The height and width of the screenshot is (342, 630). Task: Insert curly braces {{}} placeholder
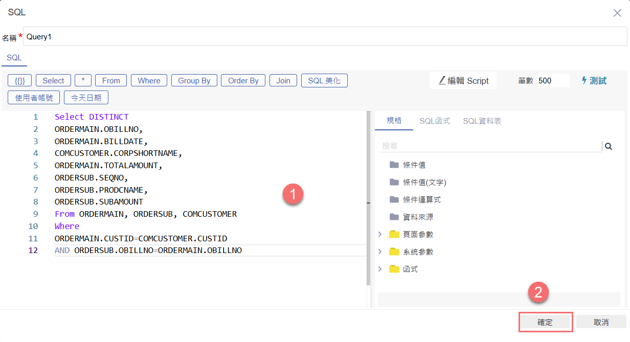(20, 81)
